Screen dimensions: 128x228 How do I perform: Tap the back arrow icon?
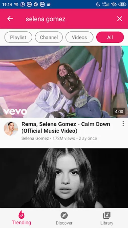(x=10, y=19)
